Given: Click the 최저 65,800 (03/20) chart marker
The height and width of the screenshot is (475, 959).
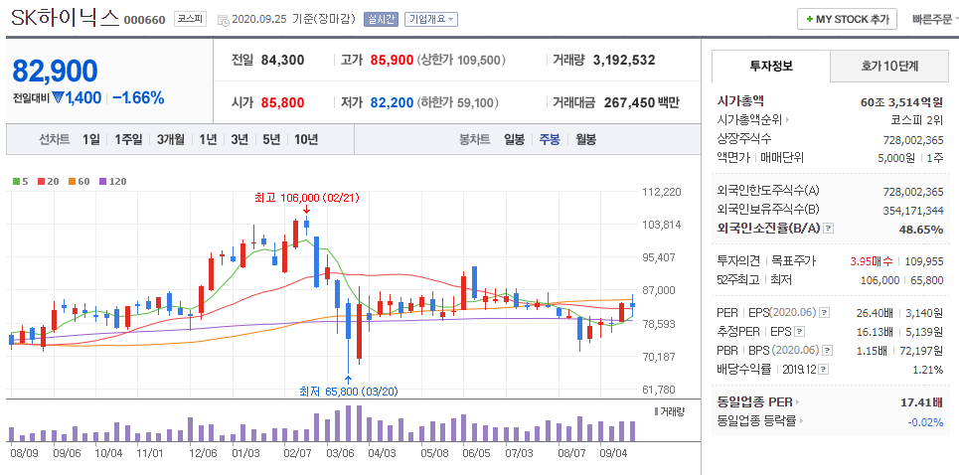Looking at the screenshot, I should [x=349, y=392].
